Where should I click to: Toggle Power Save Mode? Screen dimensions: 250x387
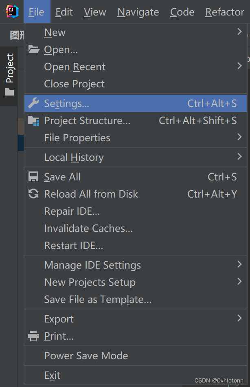86,356
